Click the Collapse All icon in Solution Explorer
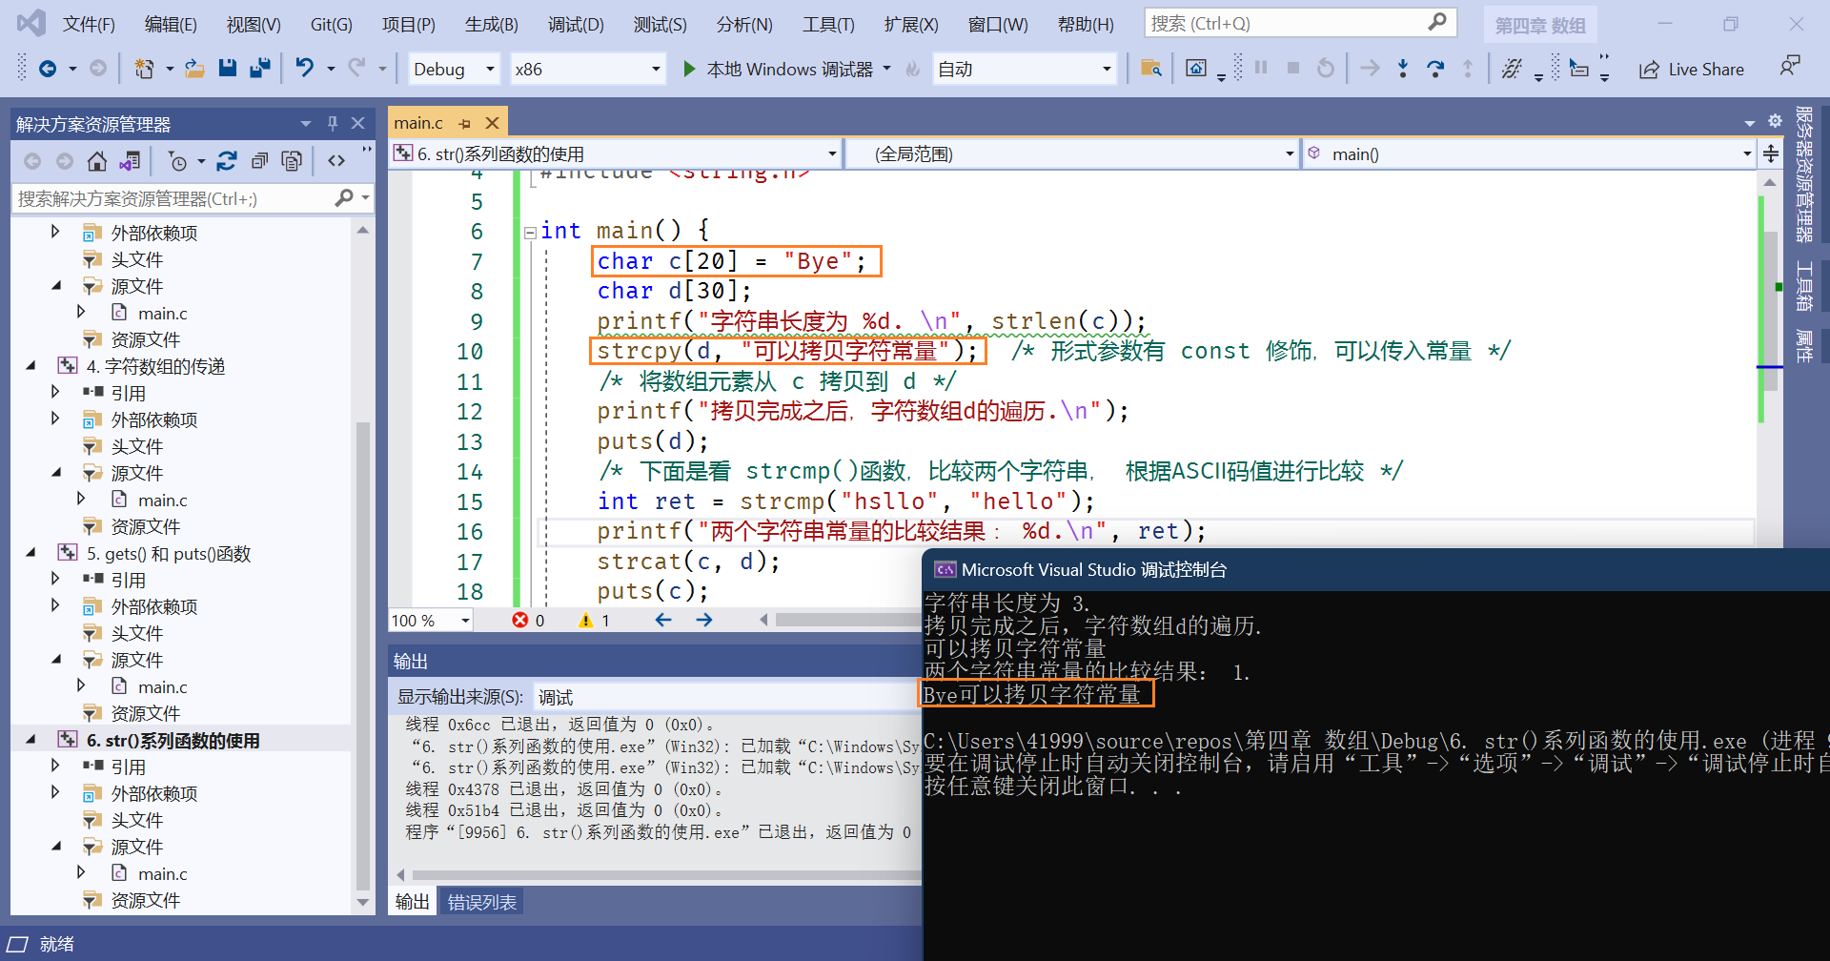Viewport: 1830px width, 961px height. pyautogui.click(x=259, y=161)
